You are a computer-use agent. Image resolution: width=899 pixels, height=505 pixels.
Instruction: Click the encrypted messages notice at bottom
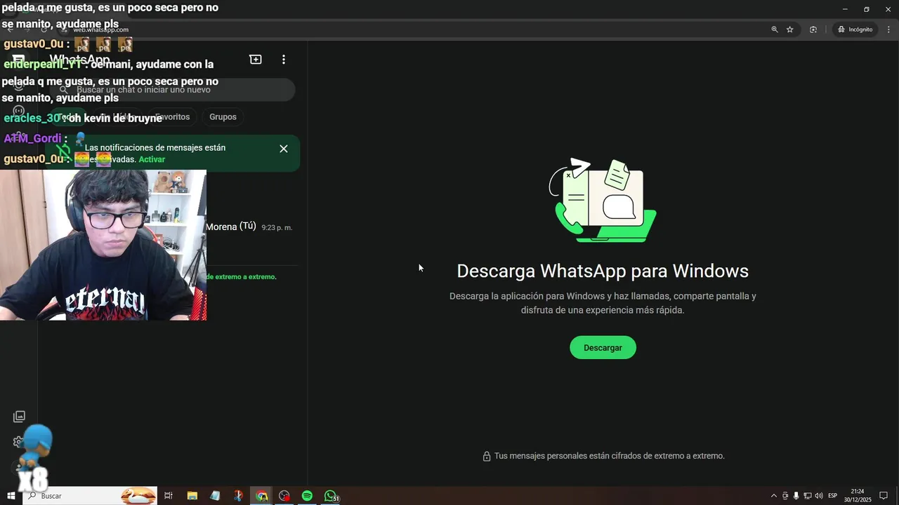609,456
